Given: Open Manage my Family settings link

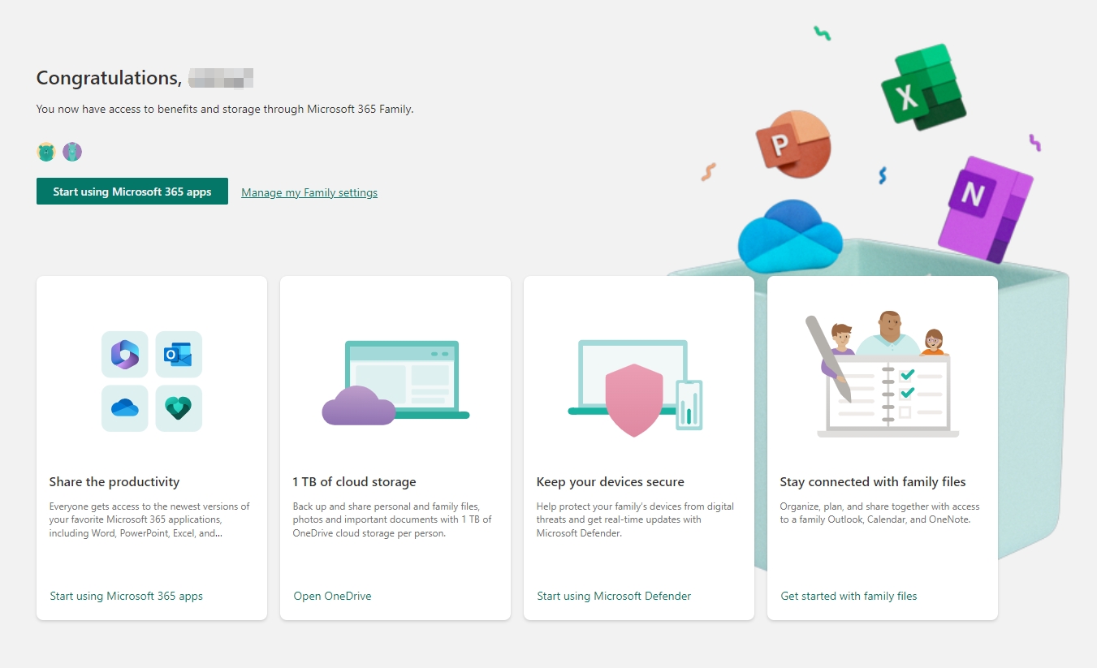Looking at the screenshot, I should 309,192.
